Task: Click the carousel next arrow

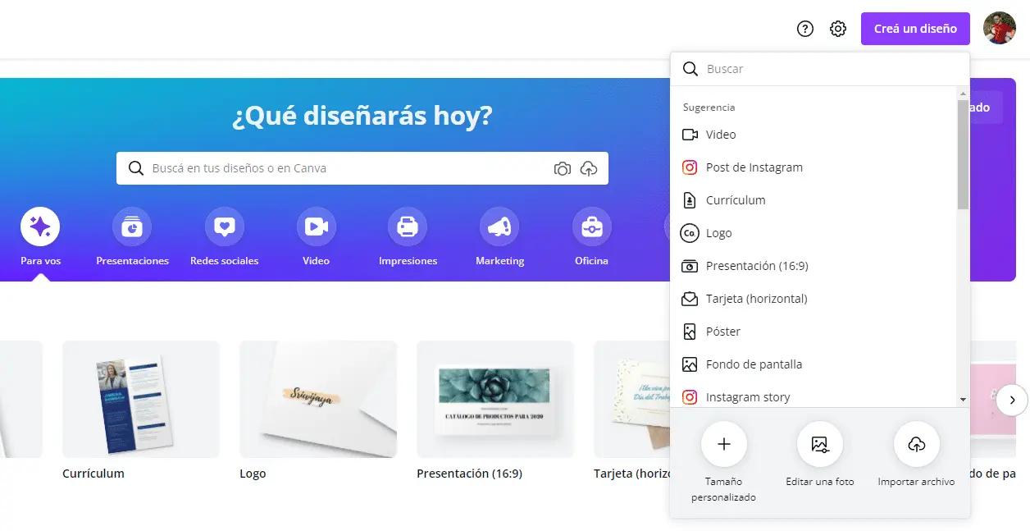Action: [1012, 400]
